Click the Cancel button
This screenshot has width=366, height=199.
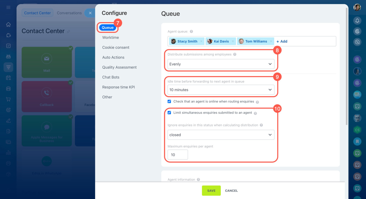(231, 191)
